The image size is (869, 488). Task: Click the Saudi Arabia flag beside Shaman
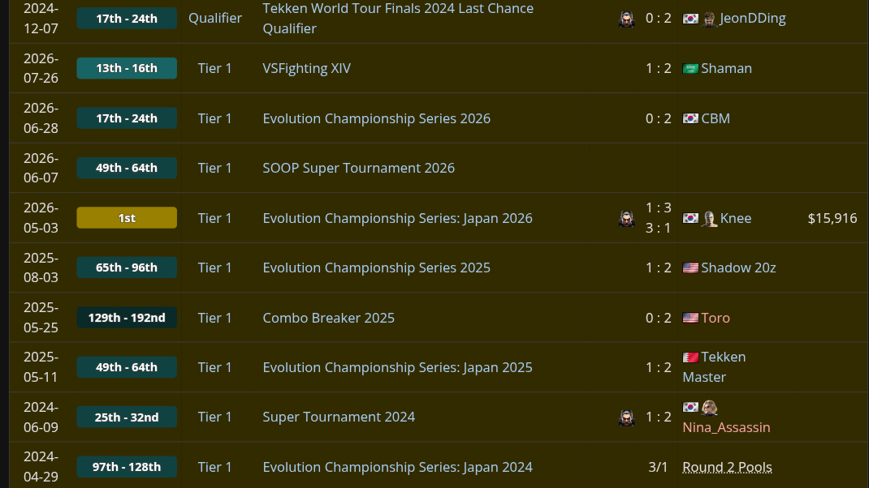tap(690, 69)
